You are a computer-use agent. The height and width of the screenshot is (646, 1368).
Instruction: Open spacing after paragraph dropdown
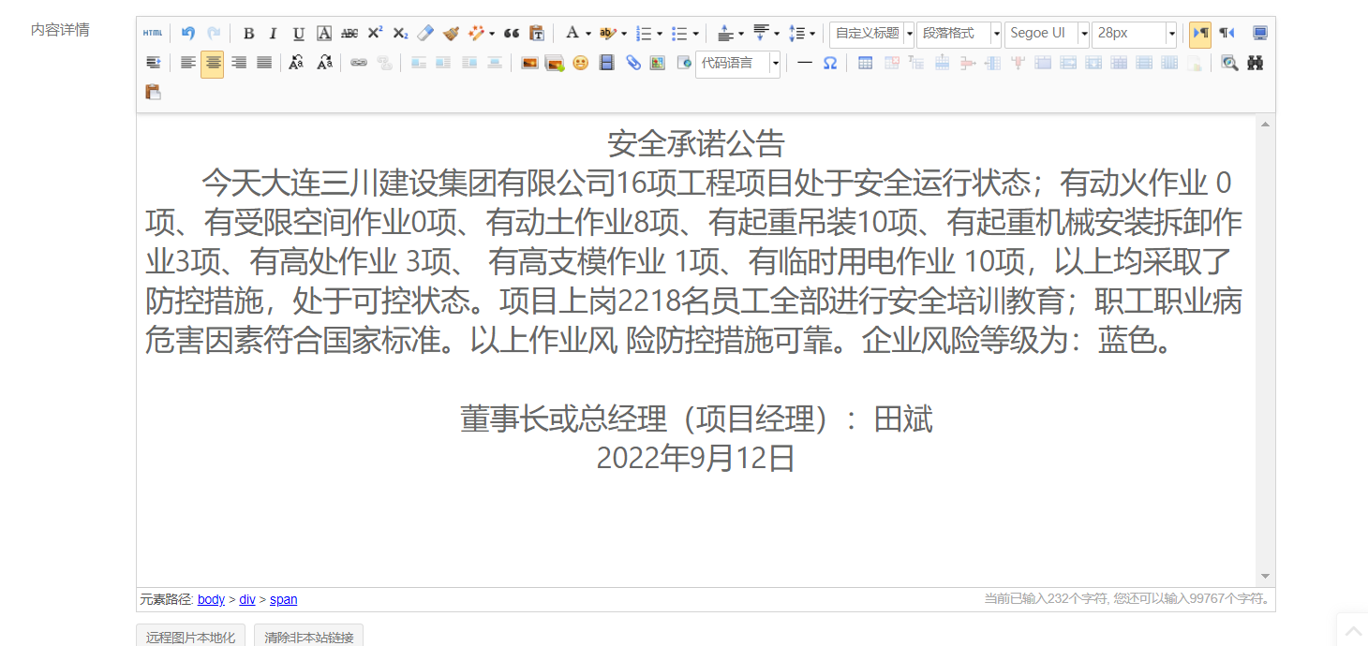(x=777, y=34)
